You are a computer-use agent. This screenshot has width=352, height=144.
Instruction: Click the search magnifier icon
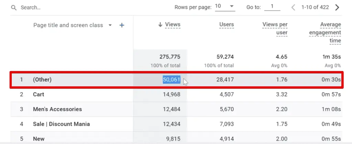[14, 8]
